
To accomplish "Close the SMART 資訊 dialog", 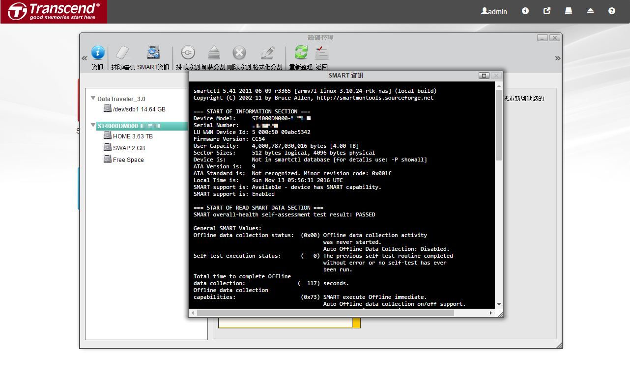I will point(496,76).
